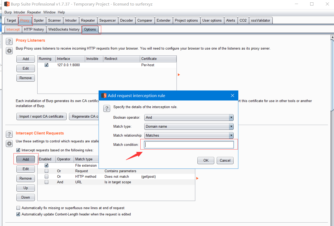Click the Interface column header
Image resolution: width=334 pixels, height=226 pixels.
point(70,59)
